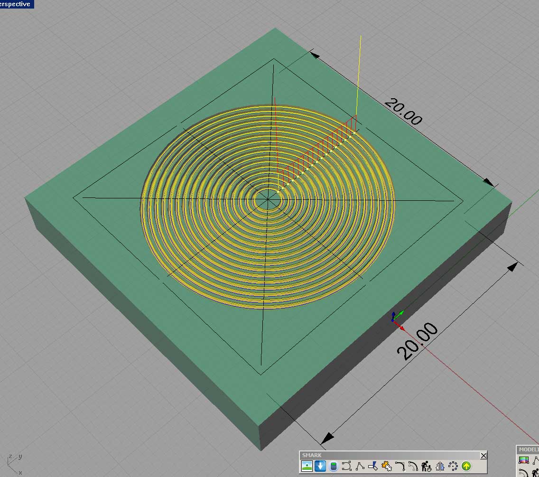Screen dimensions: 539x477
Task: Click the Perspective viewport title label
Action: coord(16,4)
